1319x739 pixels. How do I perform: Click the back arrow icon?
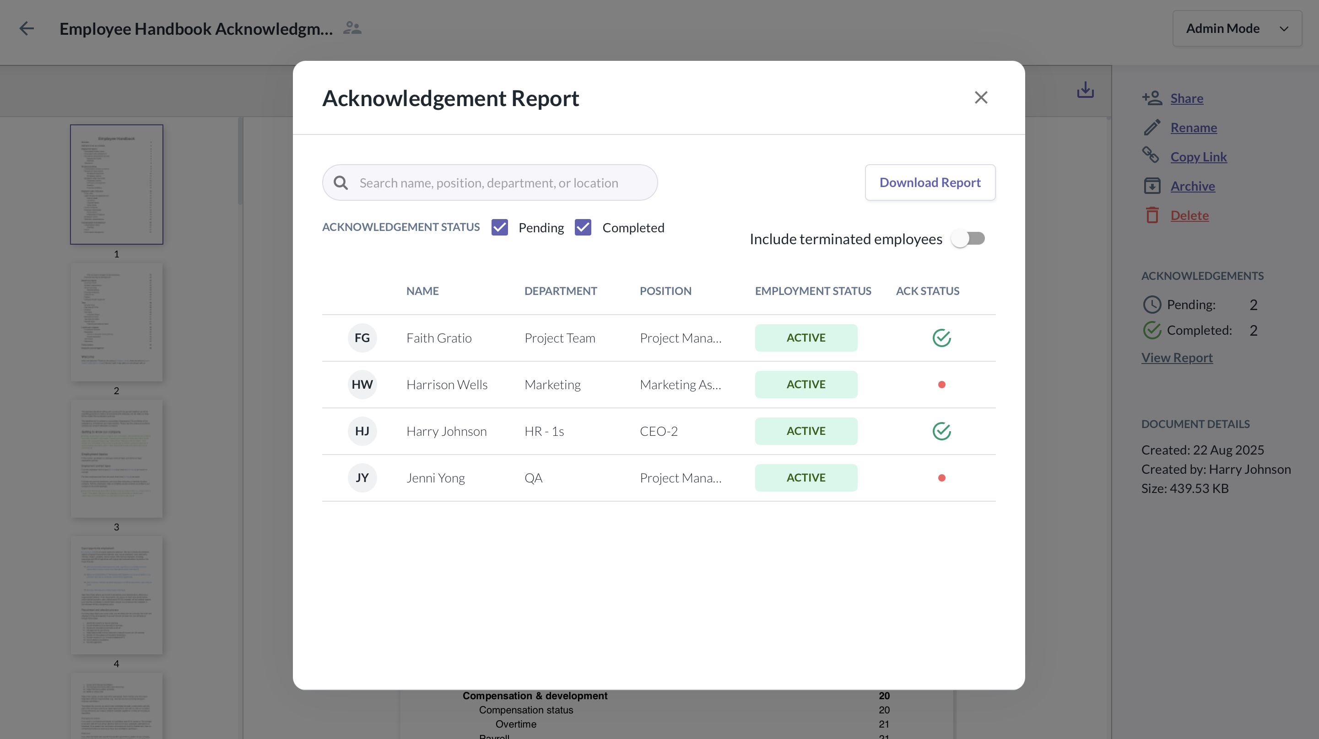(26, 28)
